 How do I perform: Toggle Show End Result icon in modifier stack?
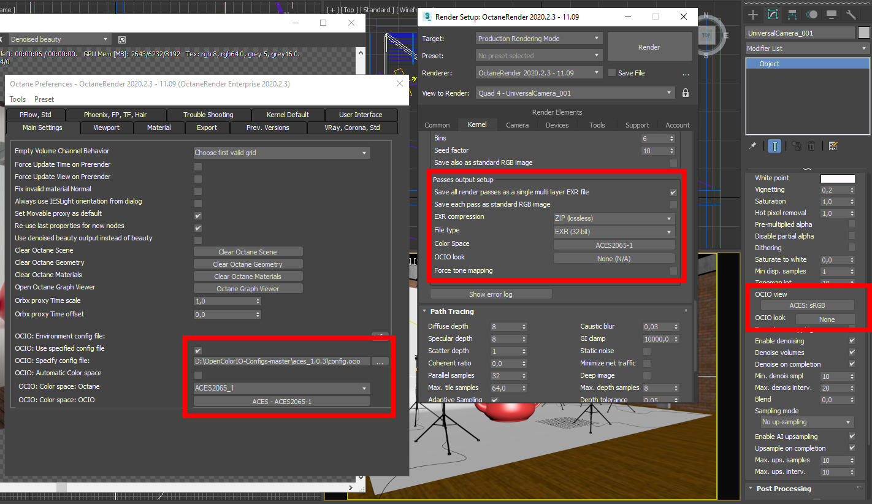click(775, 146)
